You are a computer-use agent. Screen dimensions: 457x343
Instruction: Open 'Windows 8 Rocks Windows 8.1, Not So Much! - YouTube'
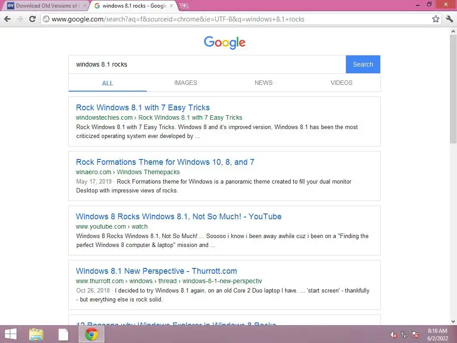(179, 217)
